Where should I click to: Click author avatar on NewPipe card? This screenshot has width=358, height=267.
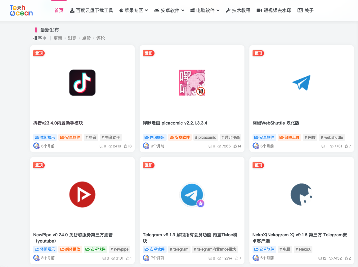36,258
